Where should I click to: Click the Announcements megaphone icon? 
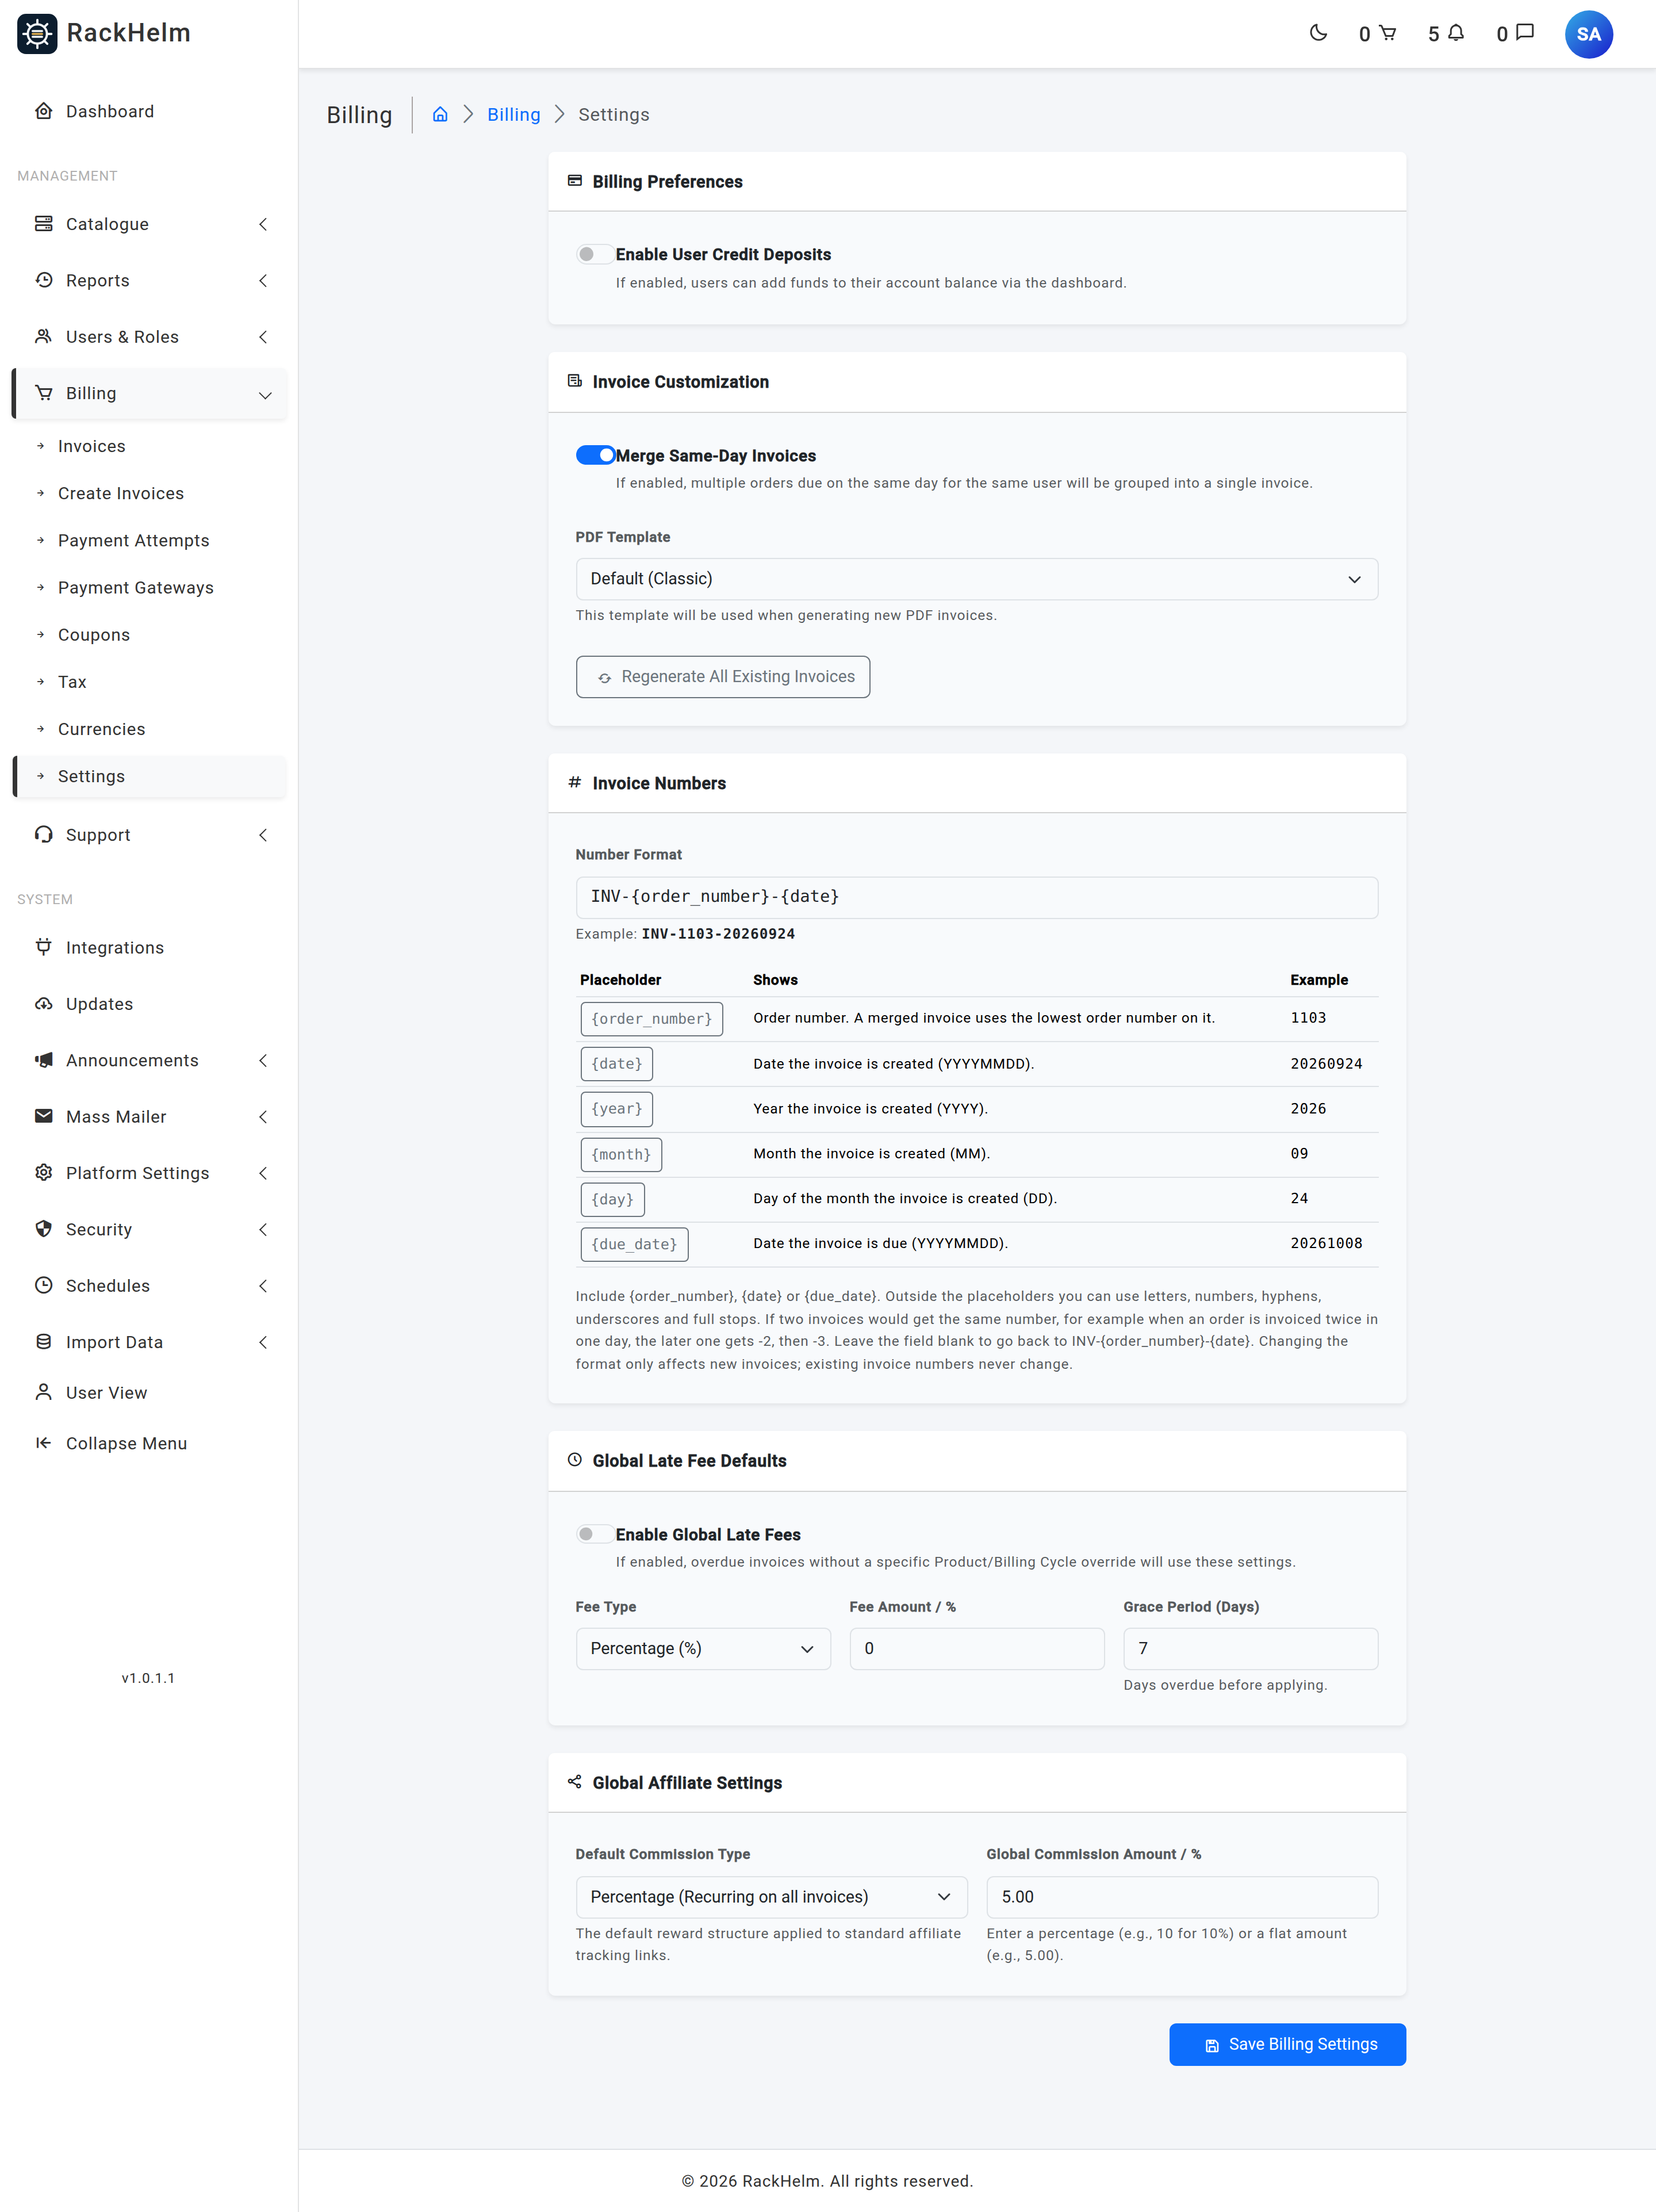pos(44,1060)
